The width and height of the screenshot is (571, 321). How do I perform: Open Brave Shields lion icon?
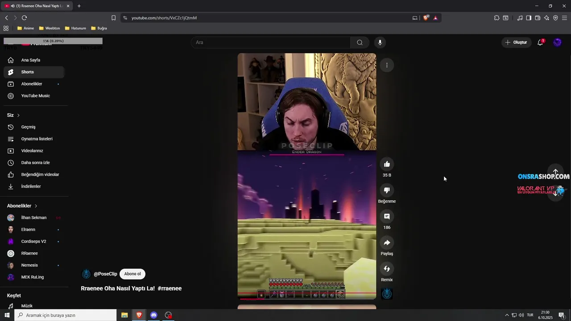pos(426,18)
